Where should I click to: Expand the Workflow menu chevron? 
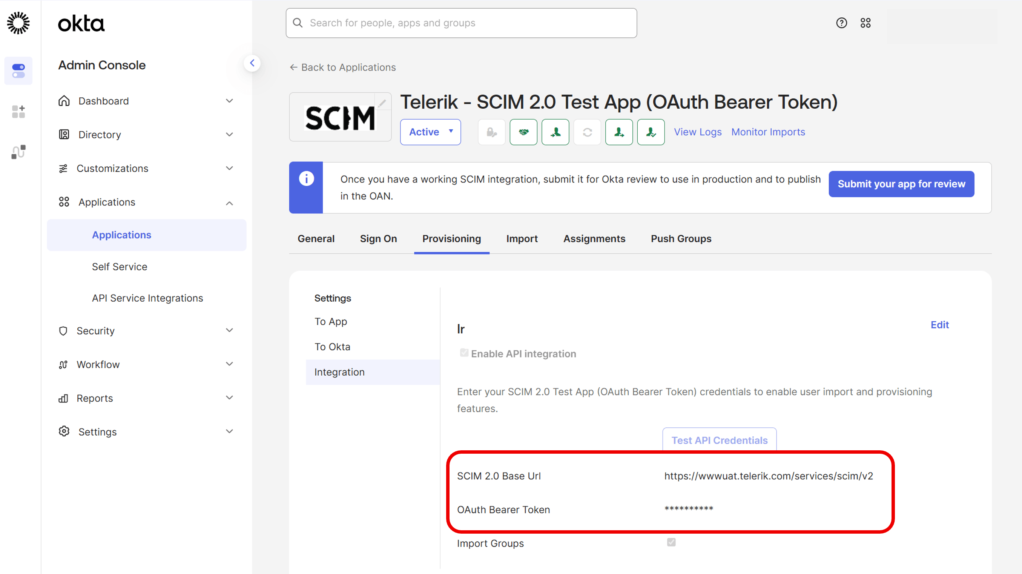click(229, 364)
